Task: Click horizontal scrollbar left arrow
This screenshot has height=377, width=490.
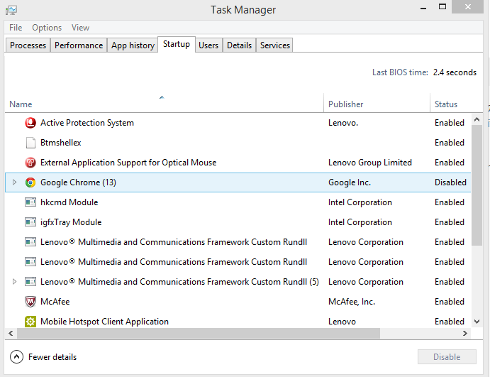Action: point(11,334)
